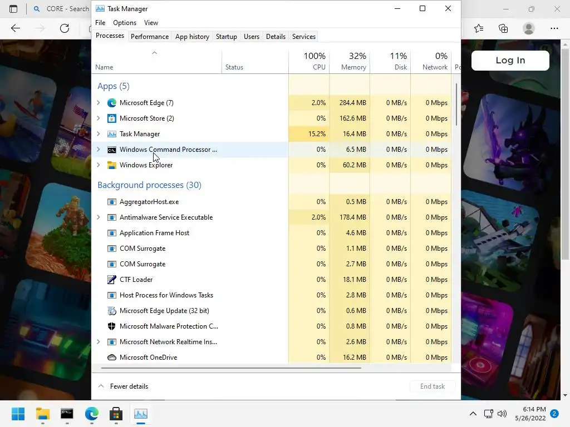Click the End task button
Image resolution: width=570 pixels, height=427 pixels.
(x=433, y=386)
